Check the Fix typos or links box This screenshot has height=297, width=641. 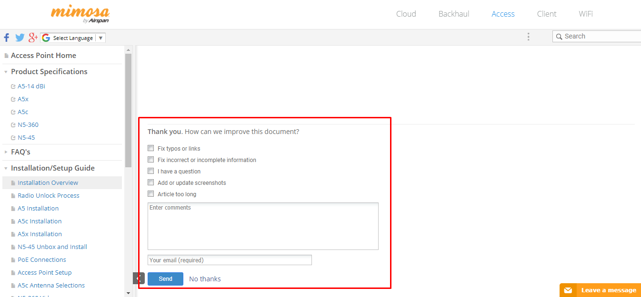click(151, 148)
